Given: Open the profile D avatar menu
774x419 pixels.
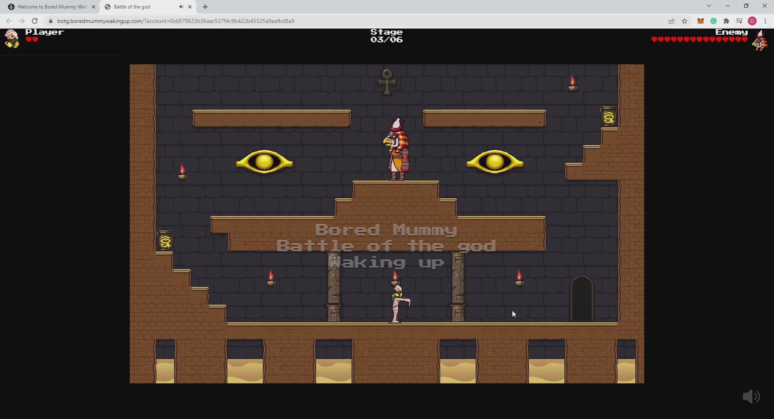Looking at the screenshot, I should pyautogui.click(x=752, y=21).
